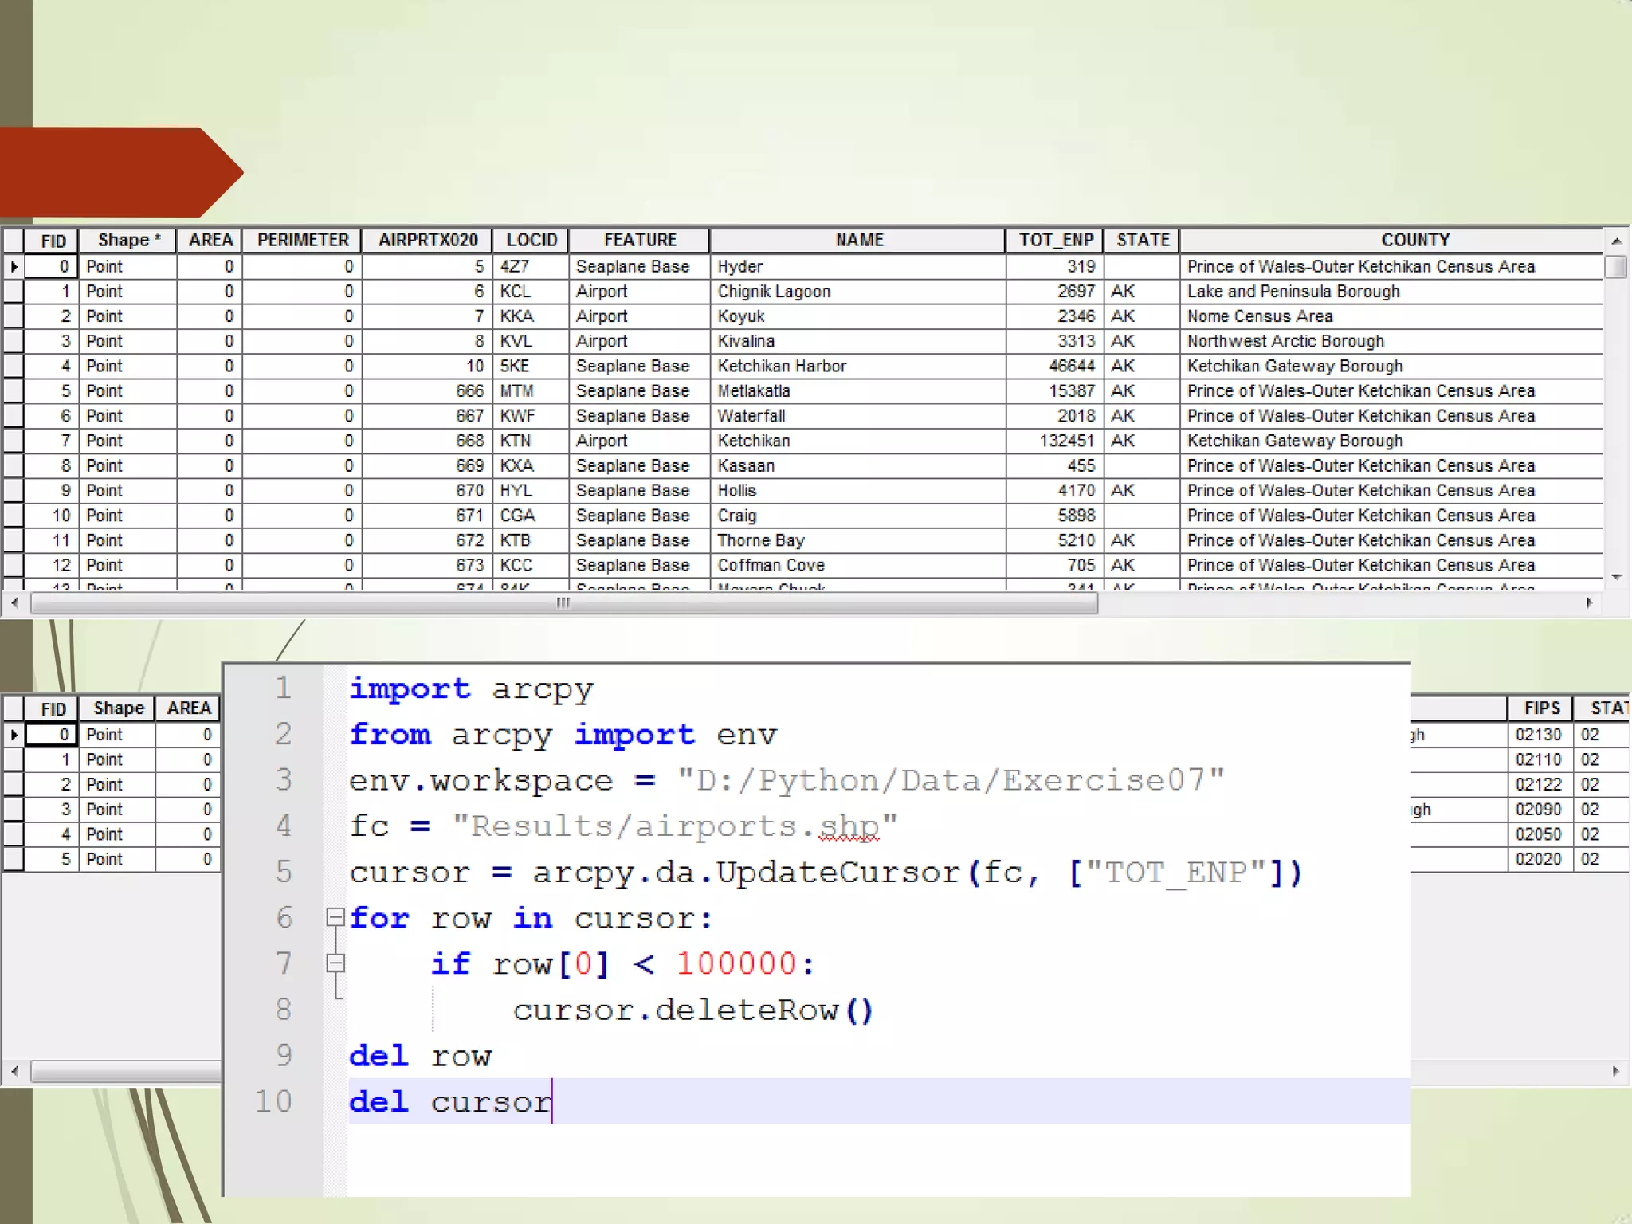Click the FID column header in top table
1632x1224 pixels.
[x=53, y=241]
